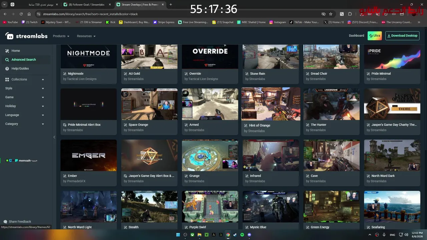The width and height of the screenshot is (427, 240).
Task: Open the Hint of Orange overlay thumbnail
Action: pyautogui.click(x=271, y=104)
